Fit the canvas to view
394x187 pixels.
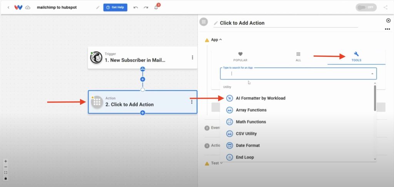(x=6, y=172)
